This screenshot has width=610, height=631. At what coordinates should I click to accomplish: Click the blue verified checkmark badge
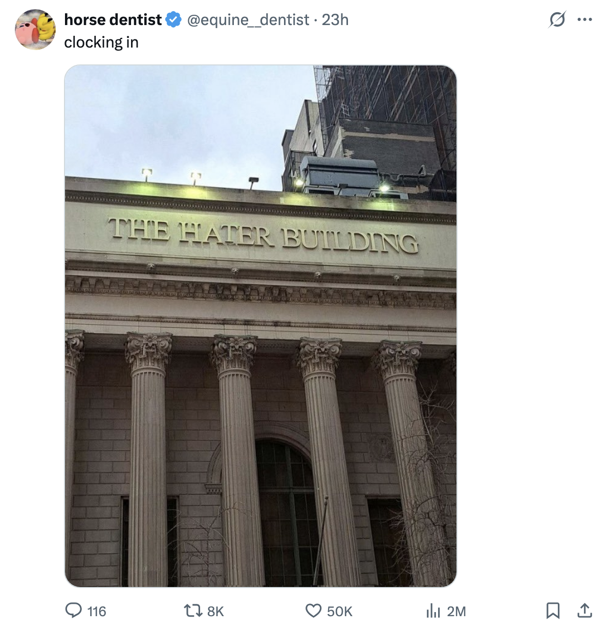174,19
